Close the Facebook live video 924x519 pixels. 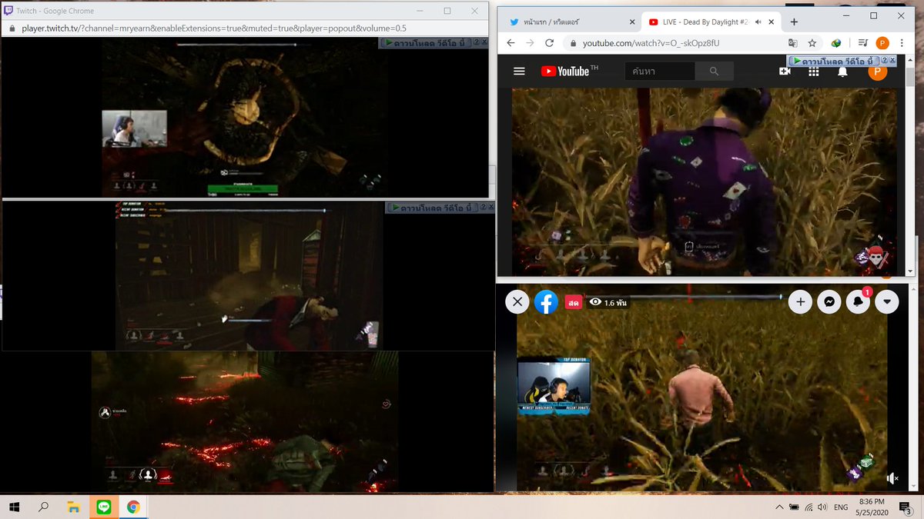517,302
